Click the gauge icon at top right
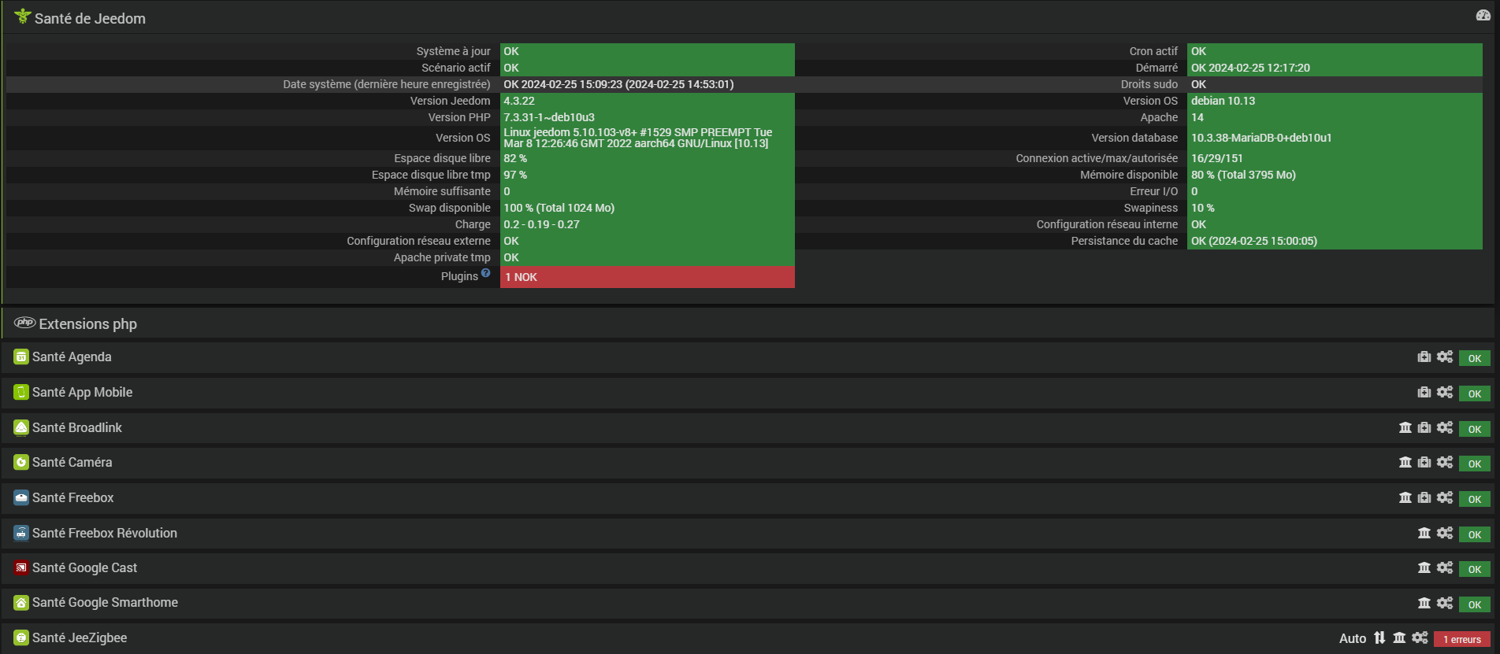The image size is (1500, 654). click(1483, 16)
